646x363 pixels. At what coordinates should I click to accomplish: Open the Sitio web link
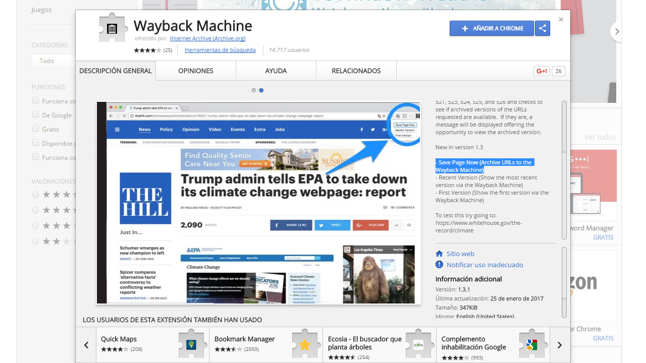pyautogui.click(x=460, y=254)
